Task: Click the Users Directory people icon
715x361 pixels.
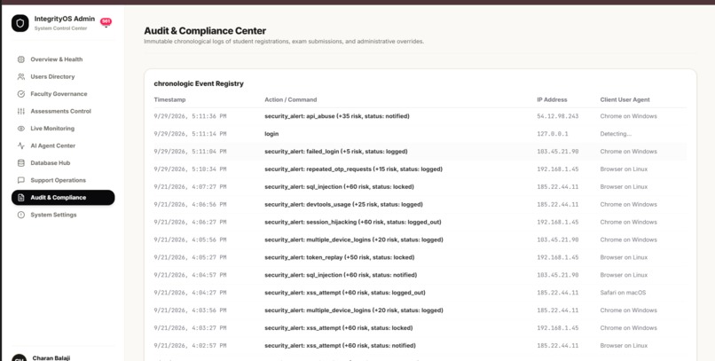Action: pyautogui.click(x=21, y=76)
